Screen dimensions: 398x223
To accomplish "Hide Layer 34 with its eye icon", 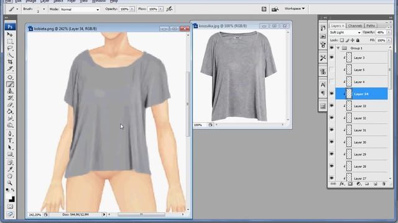I will click(x=331, y=94).
